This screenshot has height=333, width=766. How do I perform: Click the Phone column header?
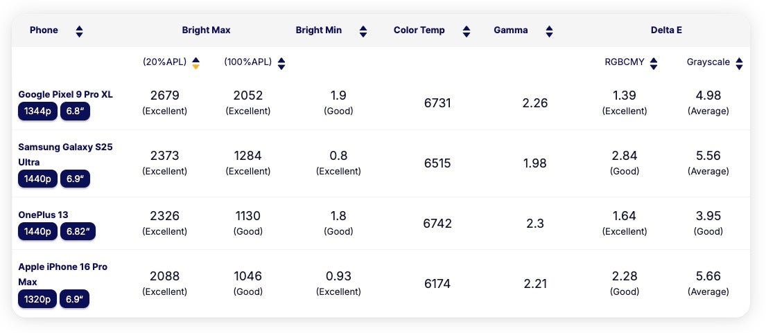[x=44, y=30]
